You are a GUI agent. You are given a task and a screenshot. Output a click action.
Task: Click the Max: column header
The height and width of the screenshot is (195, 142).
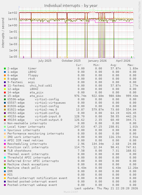point(131,65)
